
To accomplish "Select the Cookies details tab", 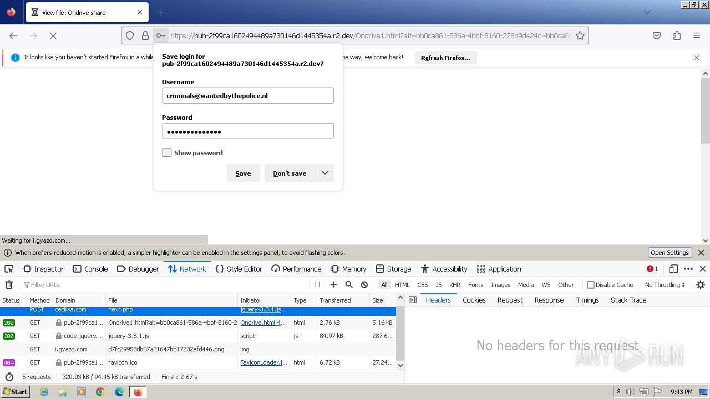I will coord(474,300).
